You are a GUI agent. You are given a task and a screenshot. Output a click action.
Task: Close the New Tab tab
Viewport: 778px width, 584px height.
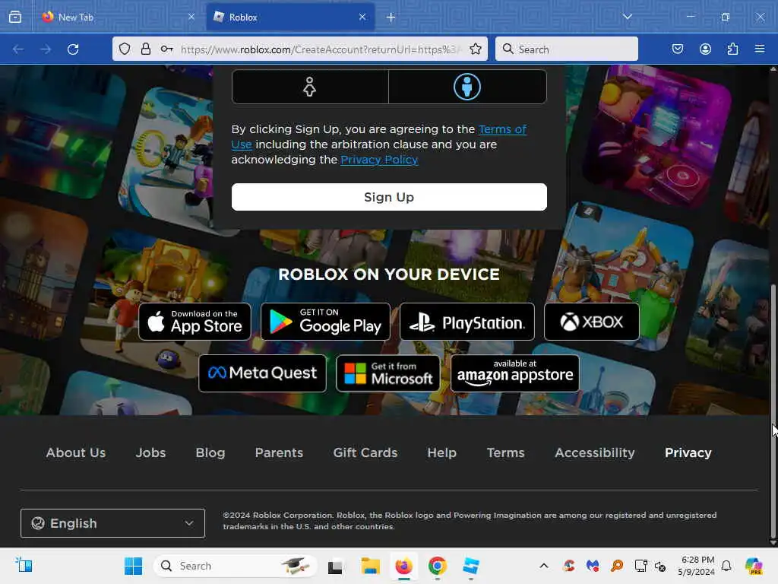pos(191,17)
